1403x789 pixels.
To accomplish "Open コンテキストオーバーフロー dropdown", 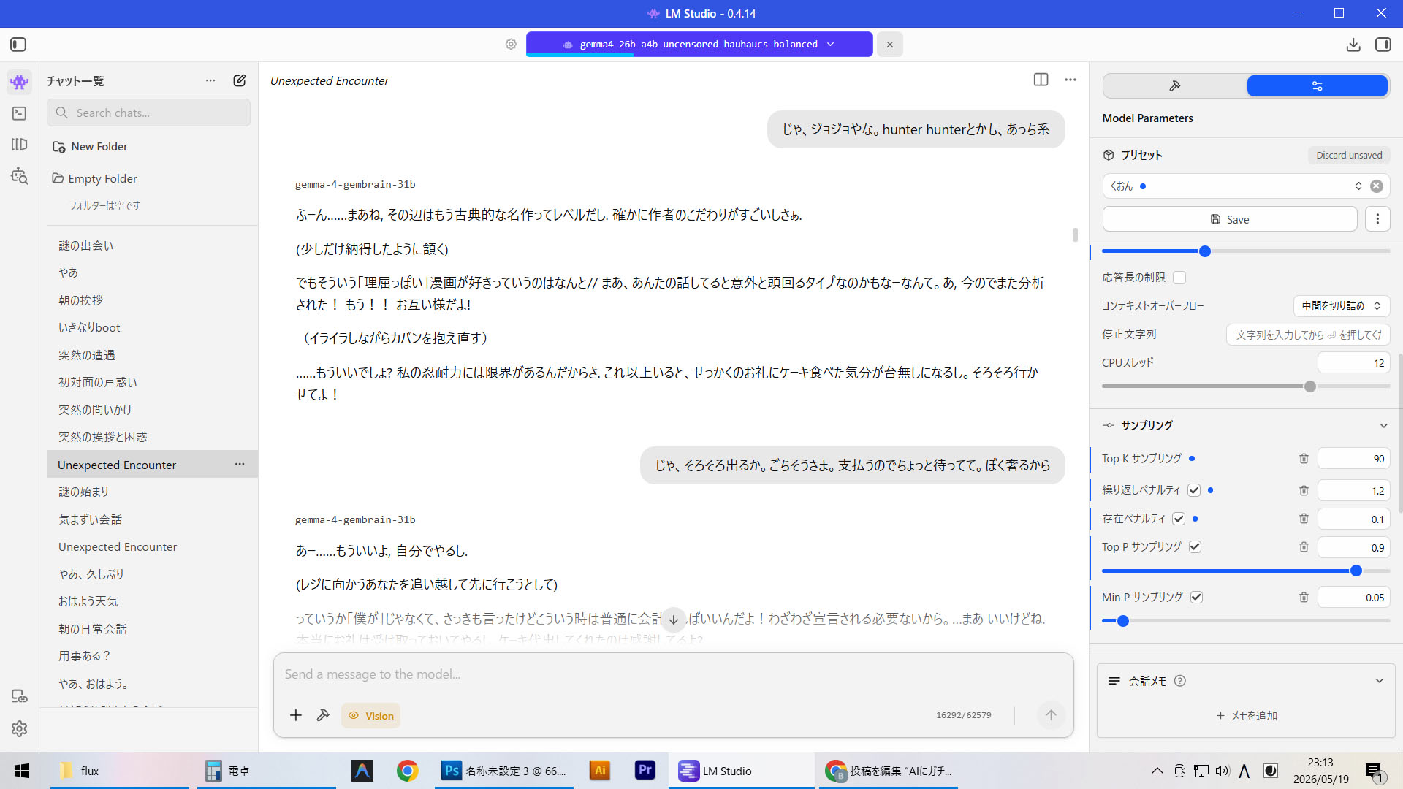I will pyautogui.click(x=1341, y=306).
